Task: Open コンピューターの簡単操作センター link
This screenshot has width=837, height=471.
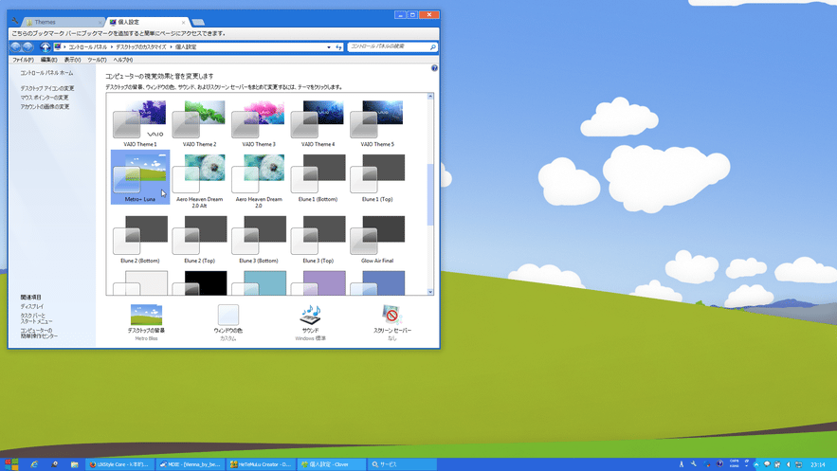Action: pyautogui.click(x=39, y=334)
